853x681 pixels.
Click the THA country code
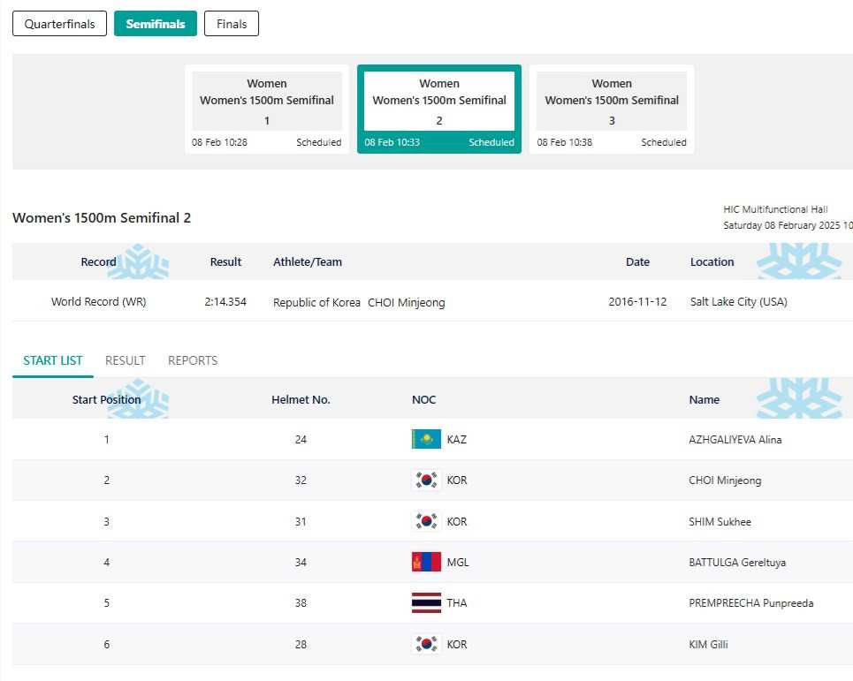tap(456, 602)
